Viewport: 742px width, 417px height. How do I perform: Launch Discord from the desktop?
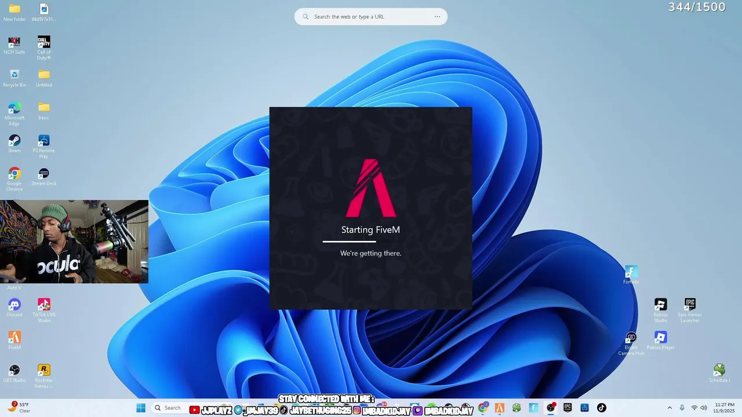pos(14,308)
